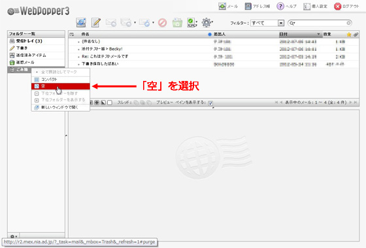Viewport: 366px width, 248px height.
Task: Click the red delete message icon
Action: pos(163,23)
